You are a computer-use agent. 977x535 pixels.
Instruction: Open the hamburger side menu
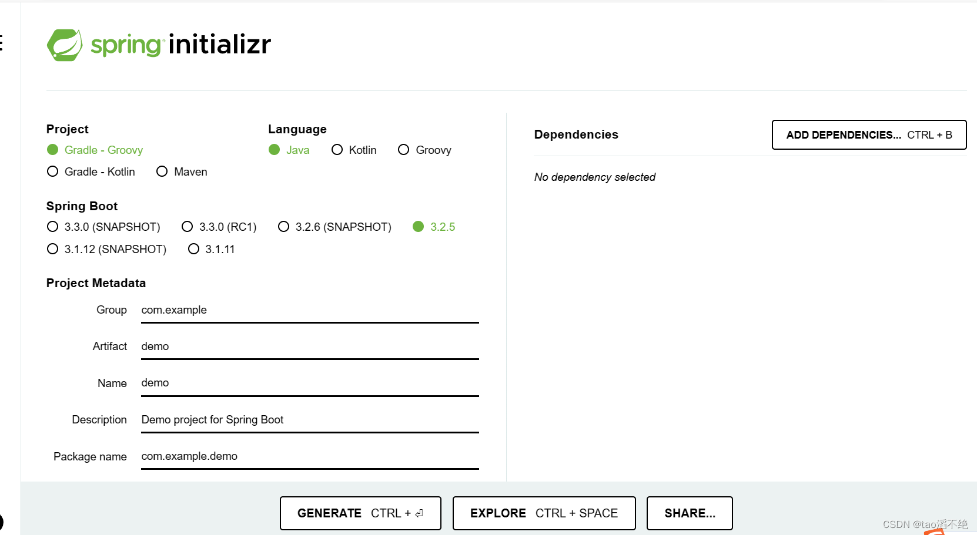coord(1,43)
